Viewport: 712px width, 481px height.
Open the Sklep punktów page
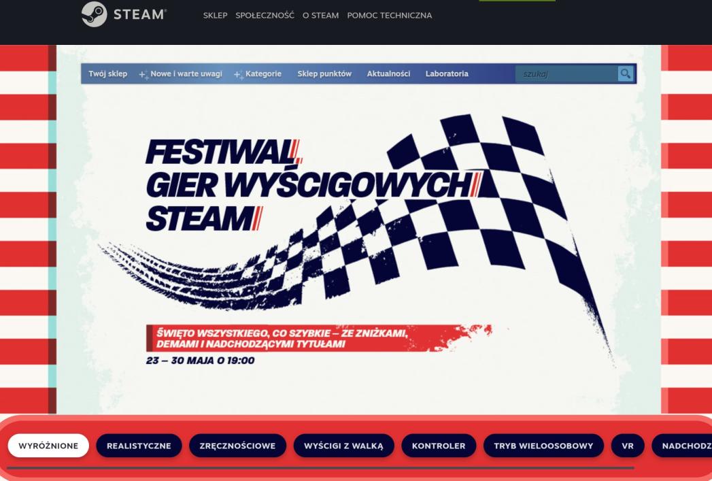click(x=325, y=73)
